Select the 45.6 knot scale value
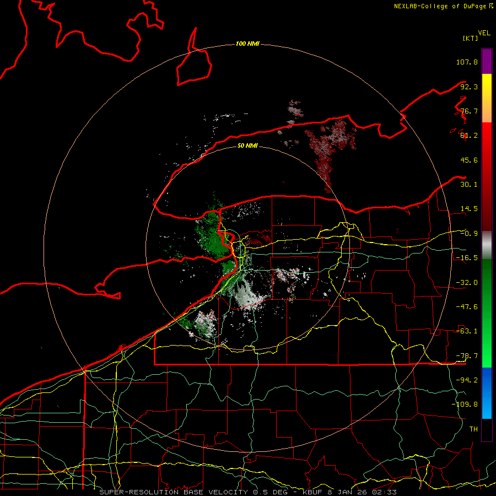 tap(469, 160)
